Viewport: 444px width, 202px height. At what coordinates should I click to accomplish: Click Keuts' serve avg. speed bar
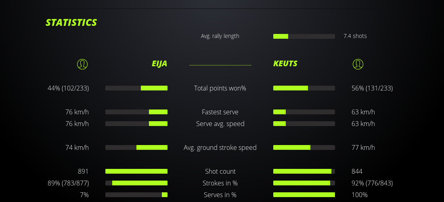click(304, 124)
